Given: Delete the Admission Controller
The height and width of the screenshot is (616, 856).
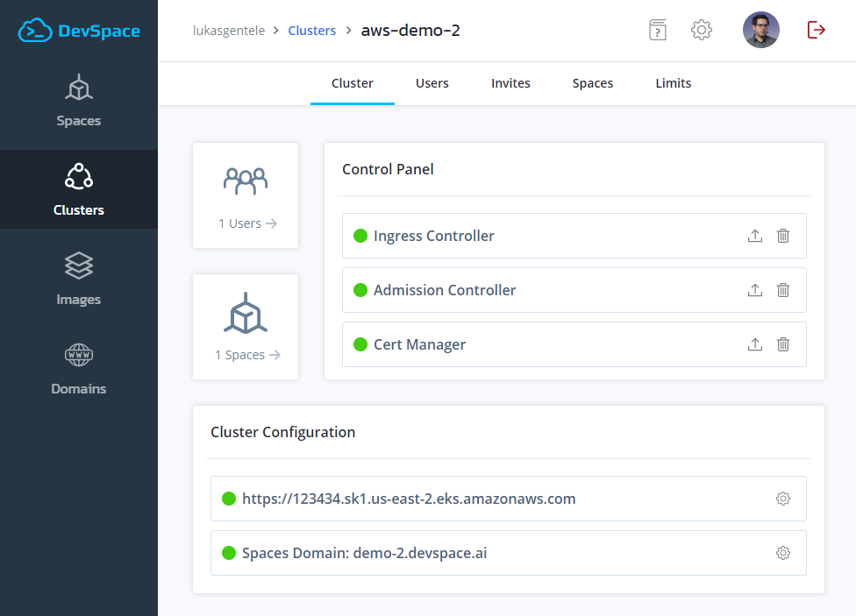Looking at the screenshot, I should point(783,290).
